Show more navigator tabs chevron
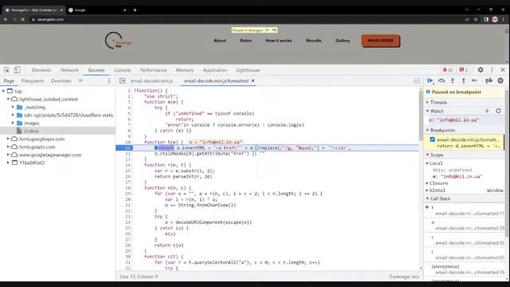Screen dimensions: 510x287 click(x=80, y=81)
